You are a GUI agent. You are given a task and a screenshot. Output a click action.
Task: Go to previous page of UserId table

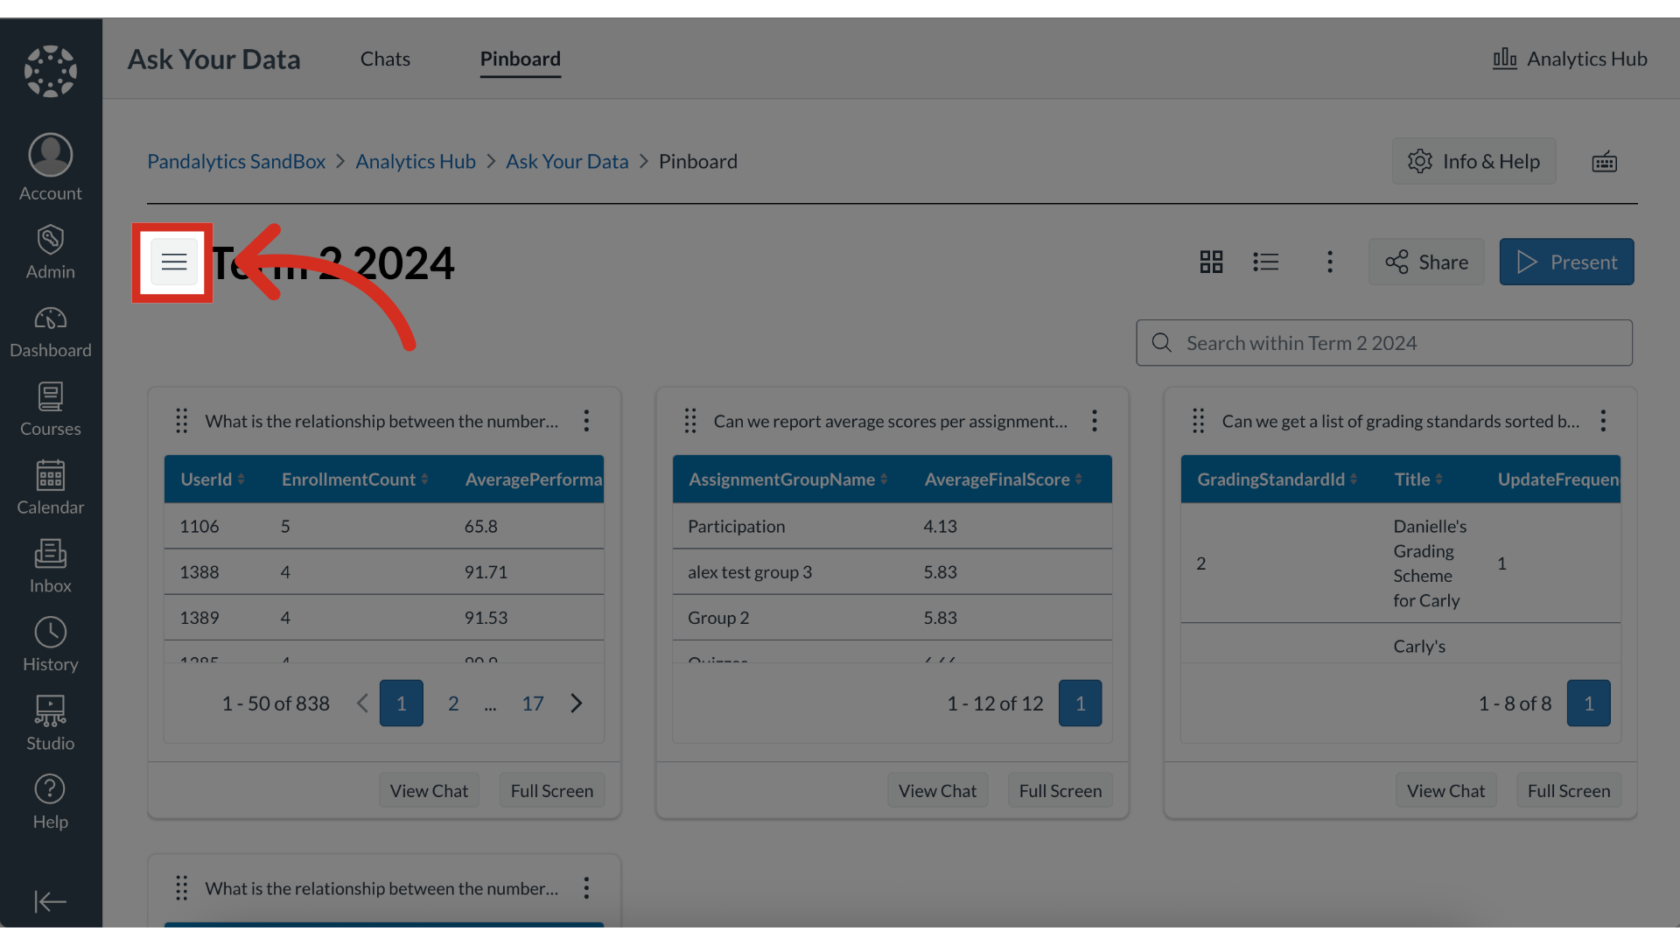(x=362, y=703)
